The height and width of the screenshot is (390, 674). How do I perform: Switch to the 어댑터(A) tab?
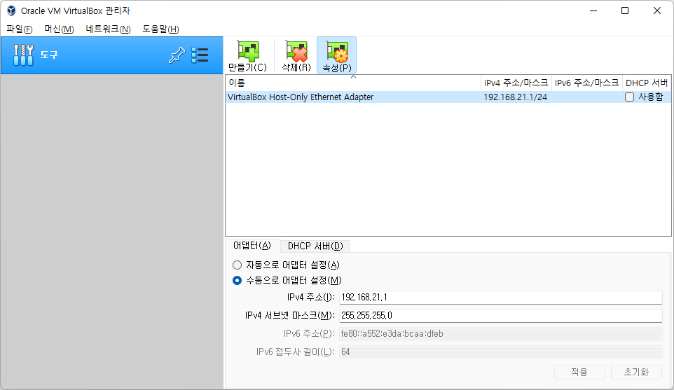[x=252, y=246]
